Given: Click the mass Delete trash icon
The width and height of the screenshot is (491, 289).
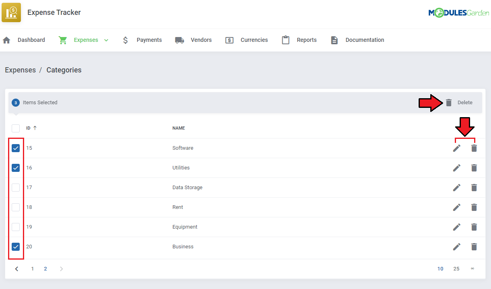Looking at the screenshot, I should point(449,103).
